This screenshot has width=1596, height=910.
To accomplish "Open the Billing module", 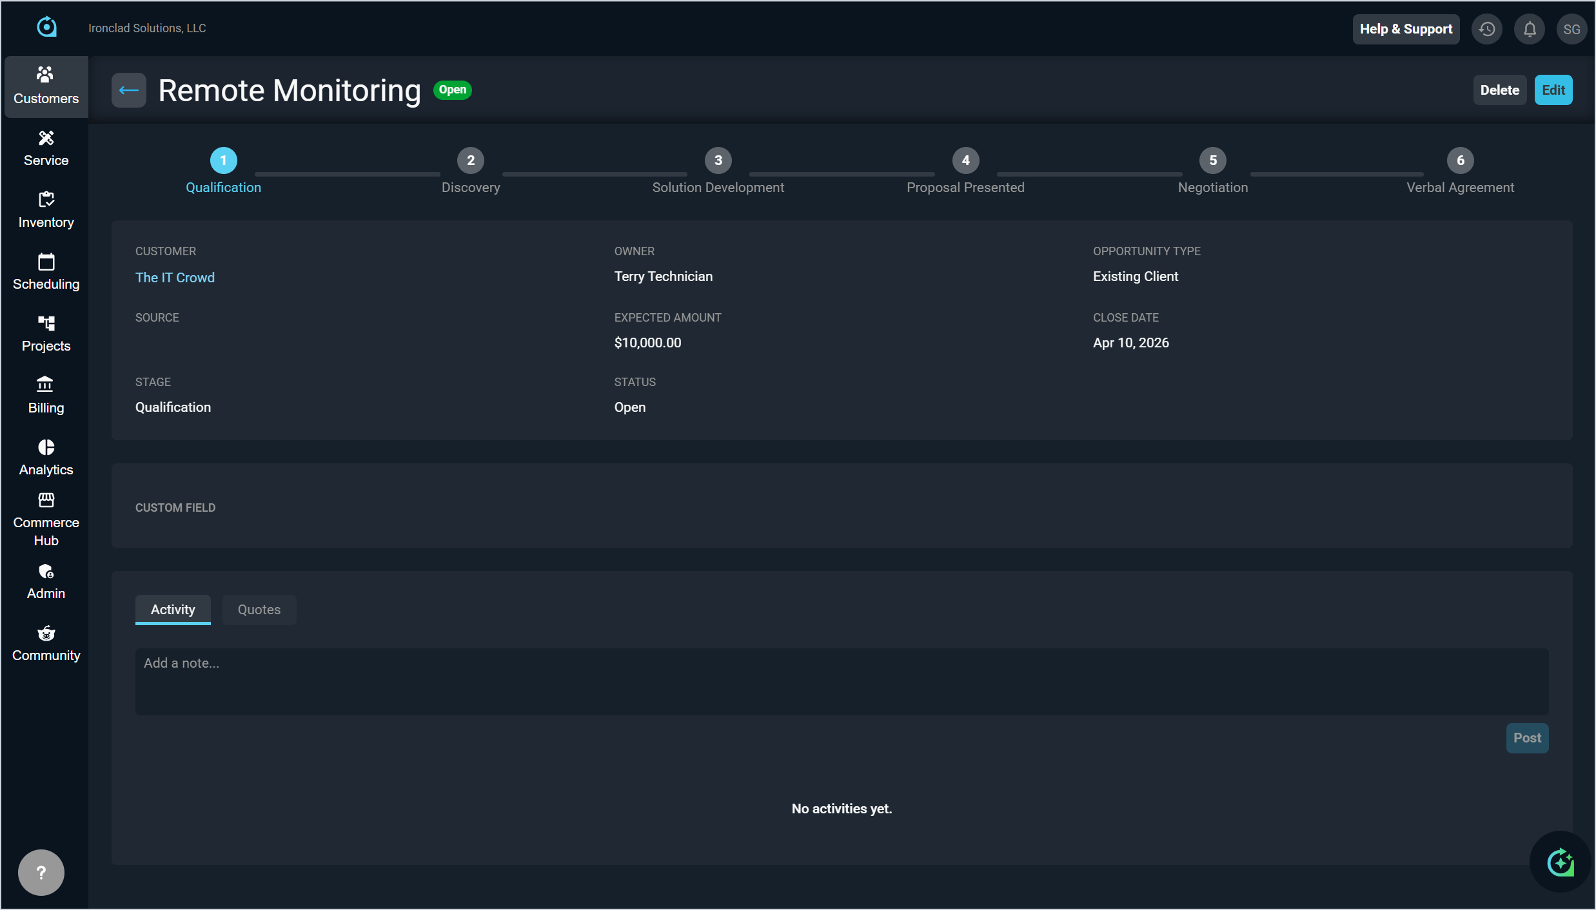I will coord(46,396).
